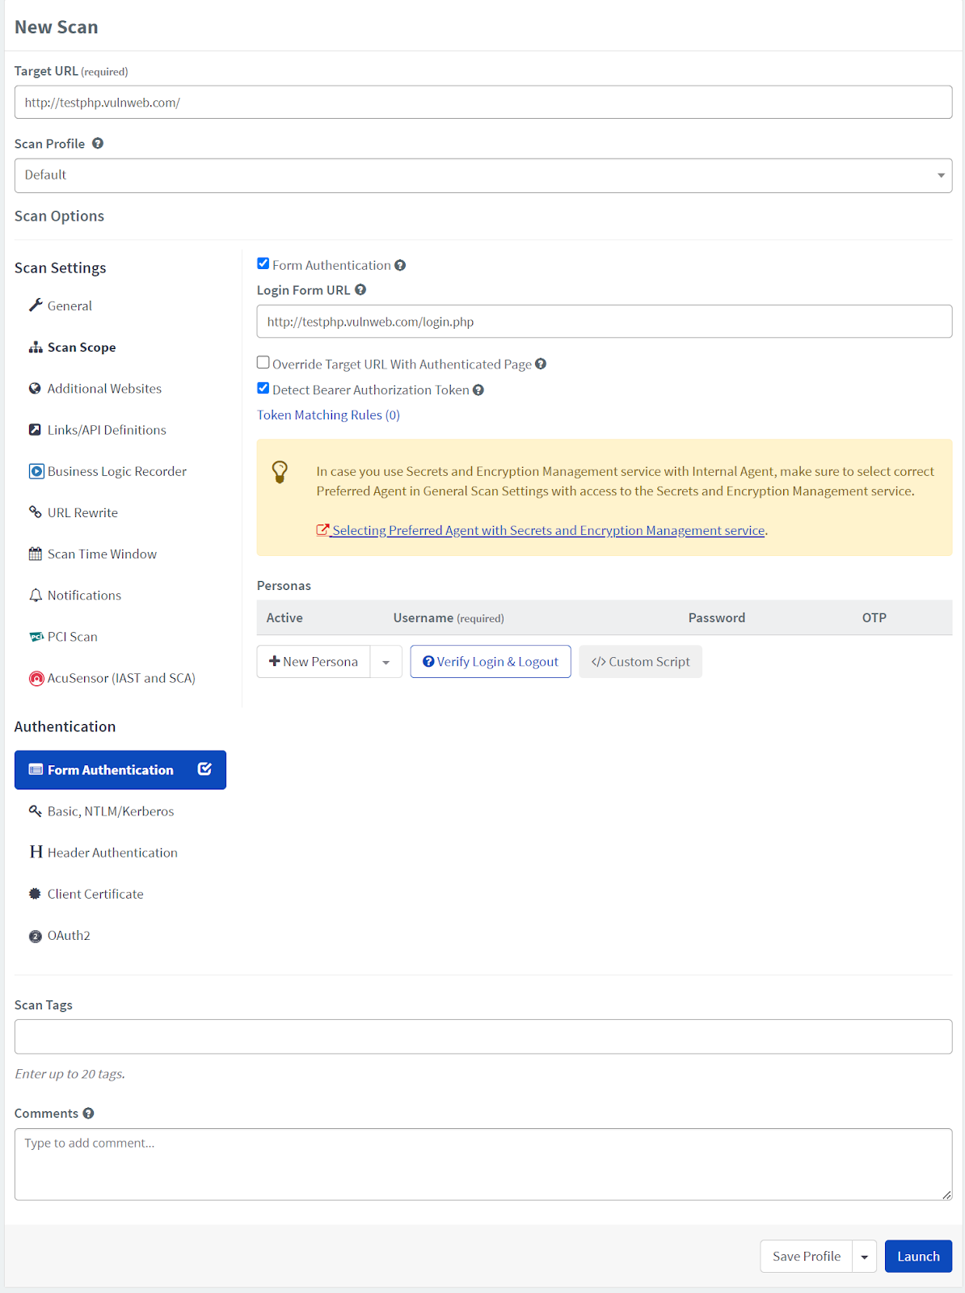The image size is (965, 1293).
Task: Click the Scan Profile help icon
Action: click(x=98, y=143)
